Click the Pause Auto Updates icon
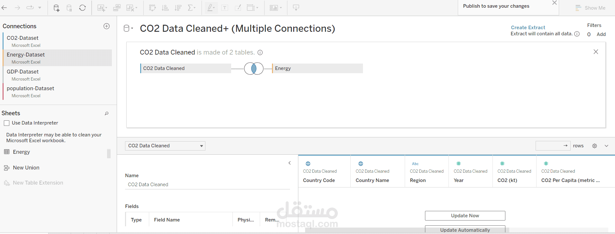615x234 pixels. [x=69, y=8]
